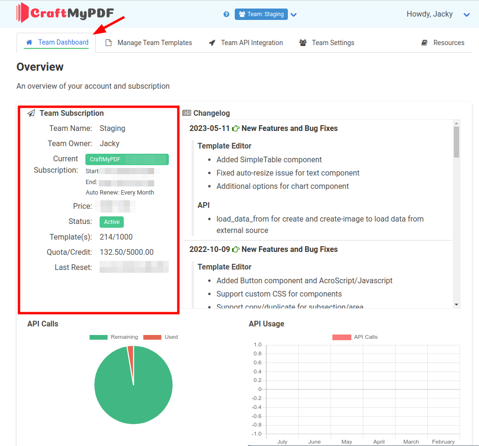The width and height of the screenshot is (479, 446).
Task: Click the team icon inside the Team: Staging button
Action: [x=242, y=14]
